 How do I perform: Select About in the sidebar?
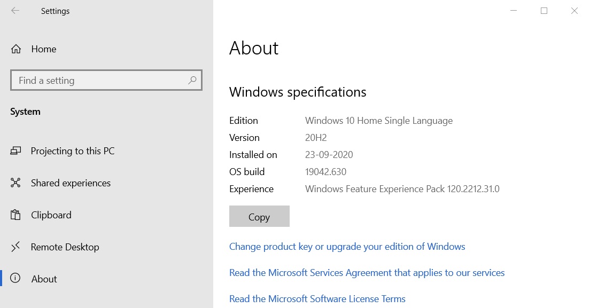(106, 279)
